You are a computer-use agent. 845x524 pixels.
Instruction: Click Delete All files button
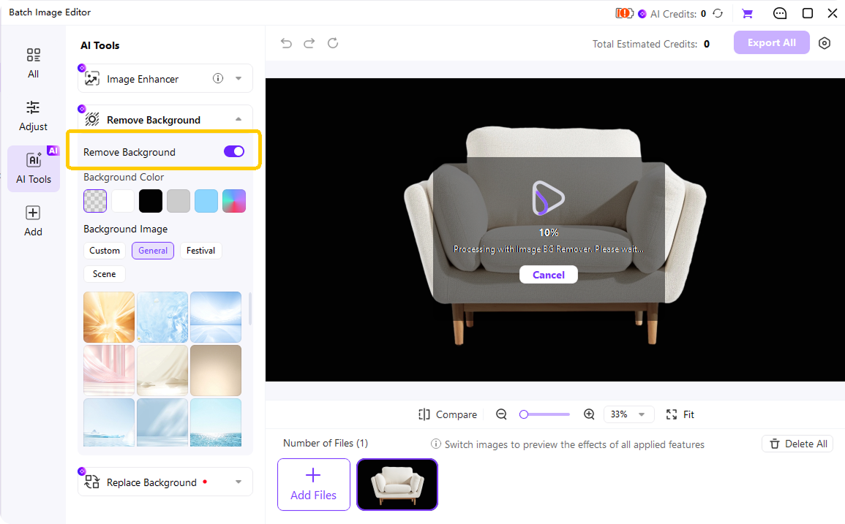[x=797, y=444]
